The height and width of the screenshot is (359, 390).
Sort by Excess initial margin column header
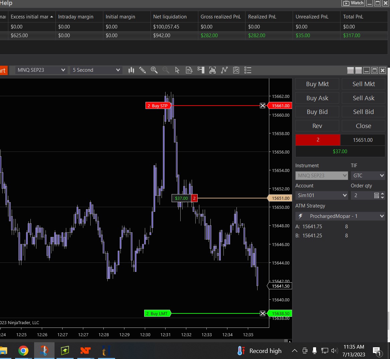31,17
